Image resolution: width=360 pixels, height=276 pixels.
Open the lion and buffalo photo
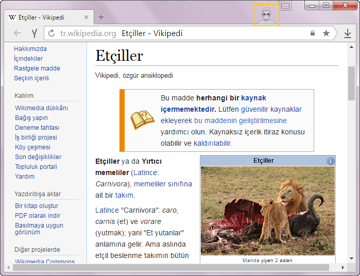[x=268, y=211]
